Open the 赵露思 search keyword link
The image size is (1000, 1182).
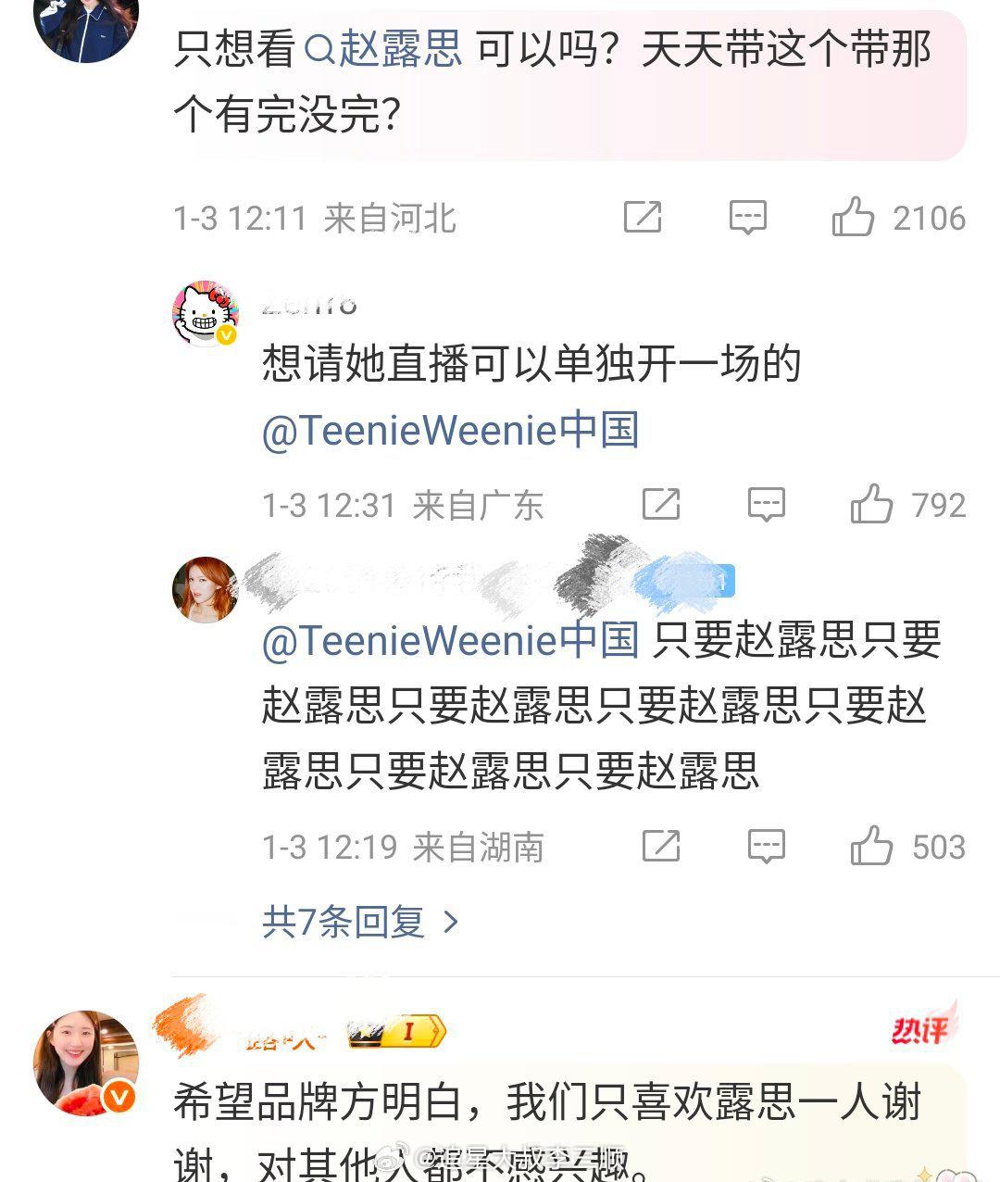click(x=383, y=48)
